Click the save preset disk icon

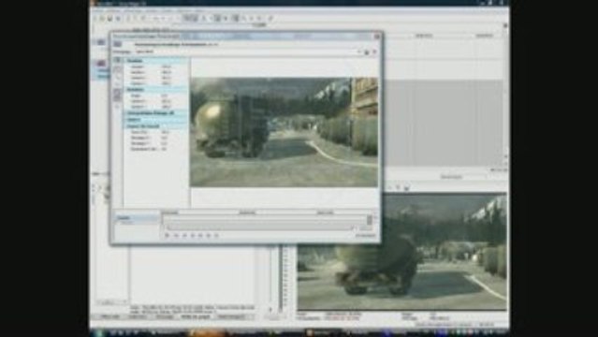click(x=367, y=51)
